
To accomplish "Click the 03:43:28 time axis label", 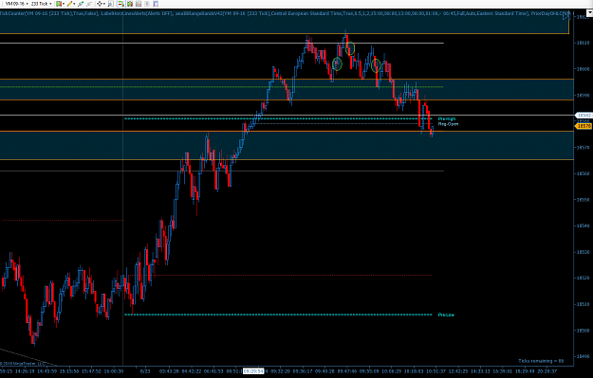I will coord(170,371).
